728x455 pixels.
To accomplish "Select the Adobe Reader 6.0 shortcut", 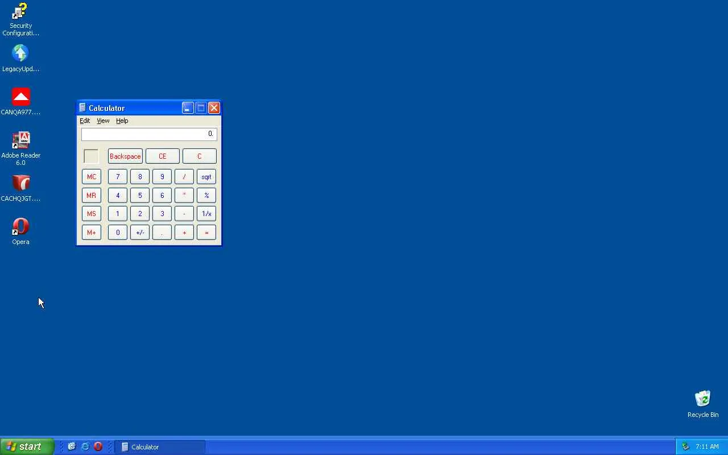I will click(x=20, y=148).
